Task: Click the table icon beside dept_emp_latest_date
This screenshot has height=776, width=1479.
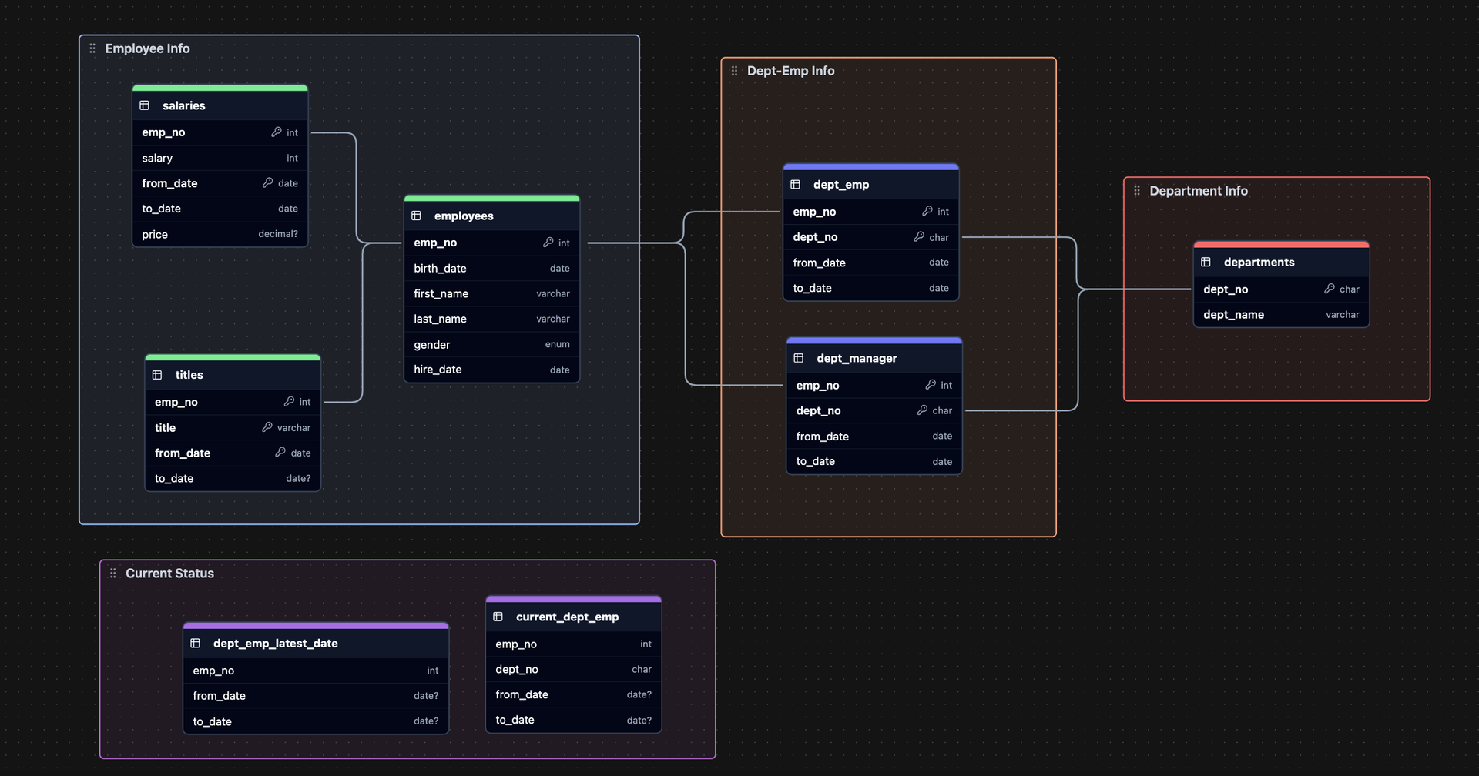Action: pos(196,643)
